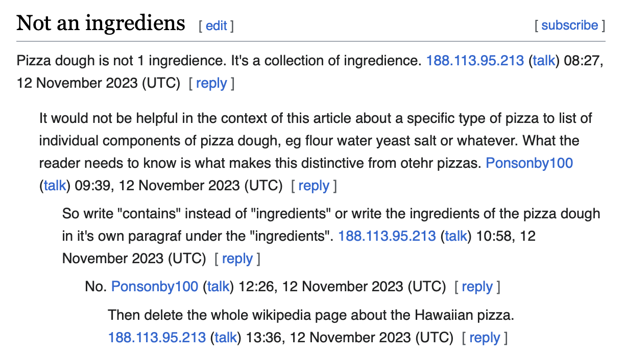Open talk link in the 12:26 comment
This screenshot has width=626, height=355.
(218, 287)
